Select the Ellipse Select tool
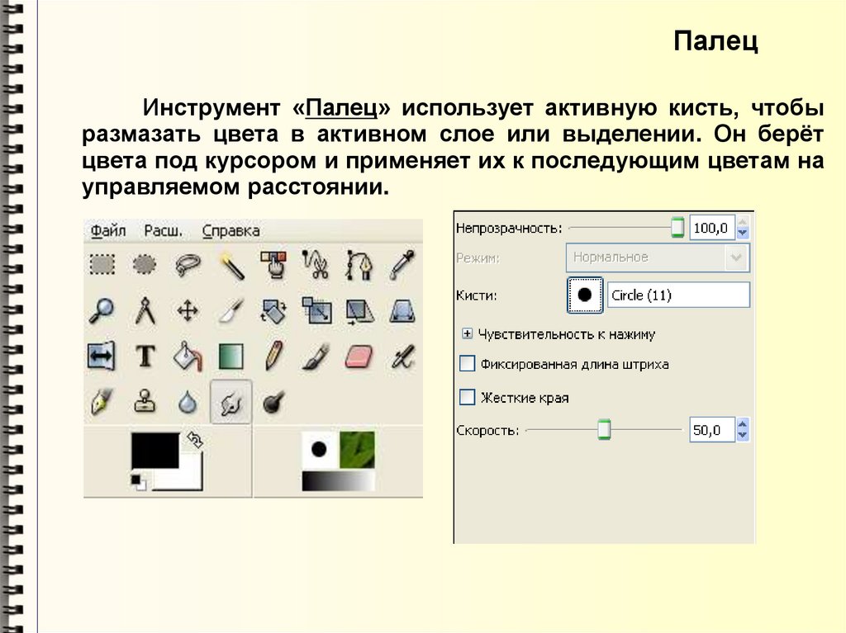Viewport: 846px width, 633px height. [x=145, y=265]
